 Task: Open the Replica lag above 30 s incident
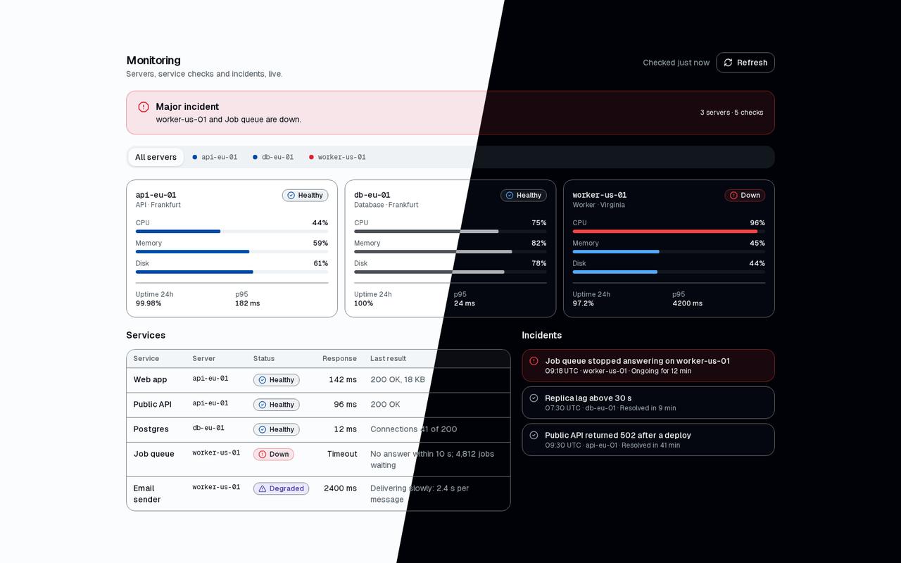[648, 403]
